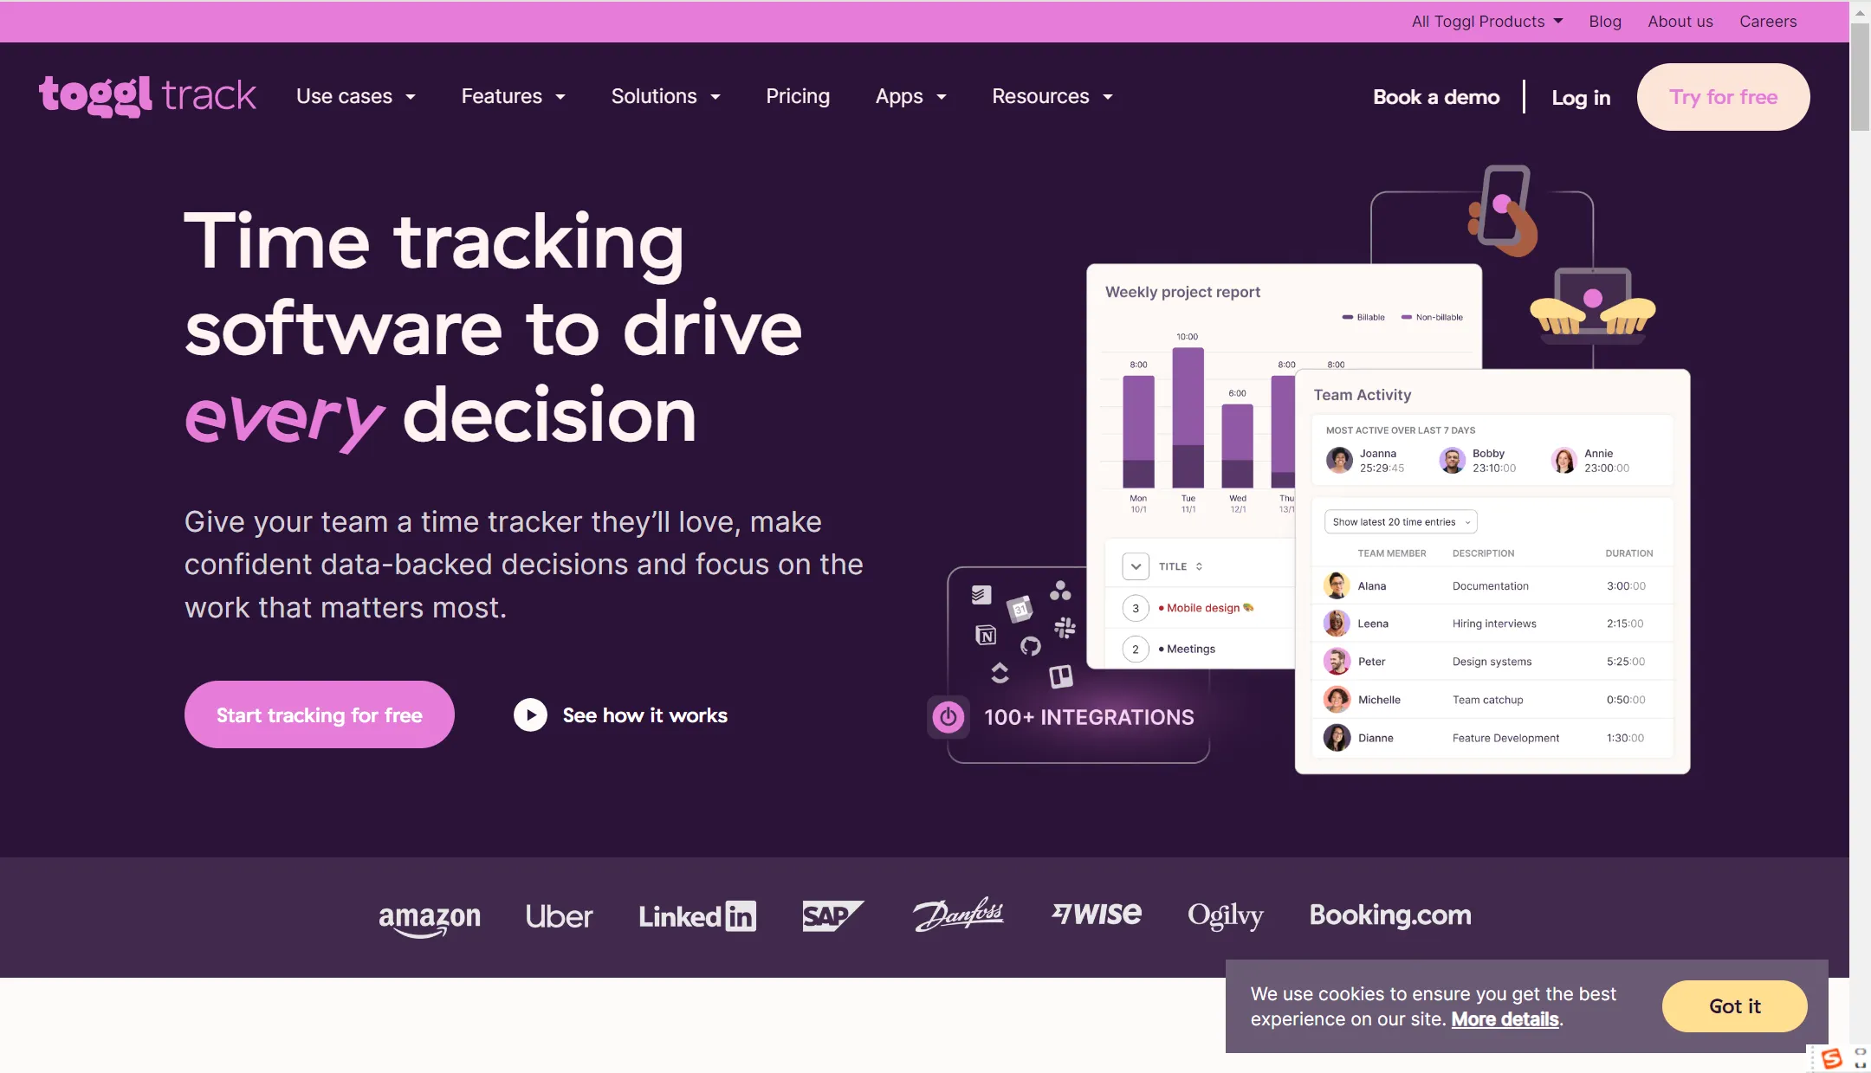Click the power button icon near integrations
Viewport: 1871px width, 1073px height.
947,715
